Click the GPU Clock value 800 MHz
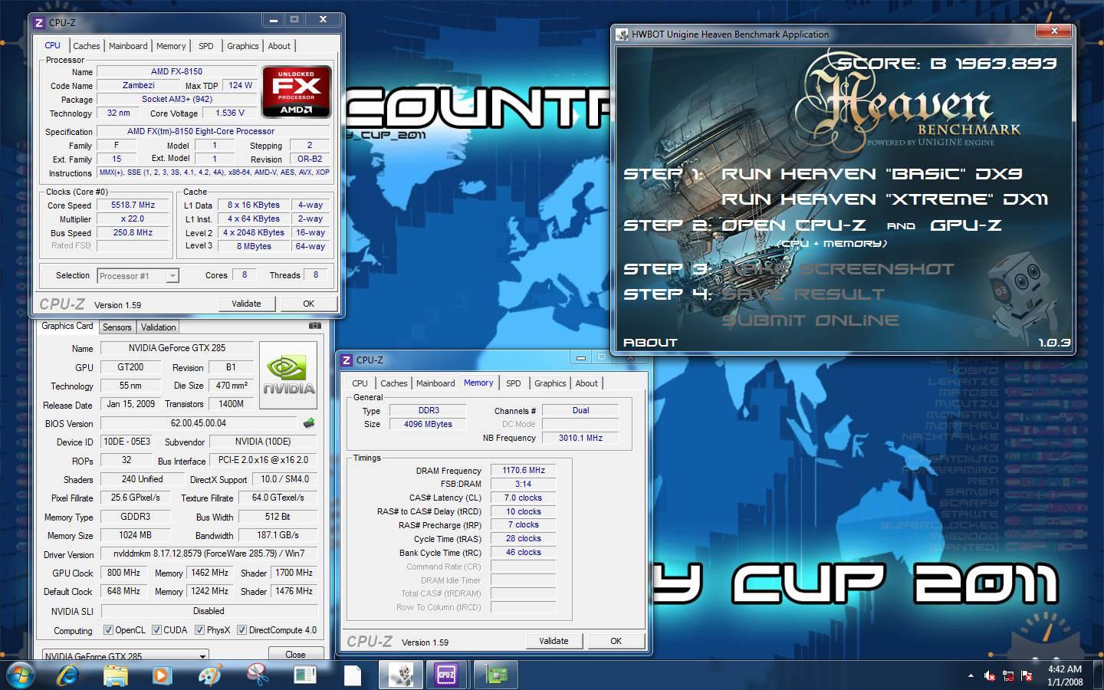The height and width of the screenshot is (690, 1104). click(x=124, y=573)
